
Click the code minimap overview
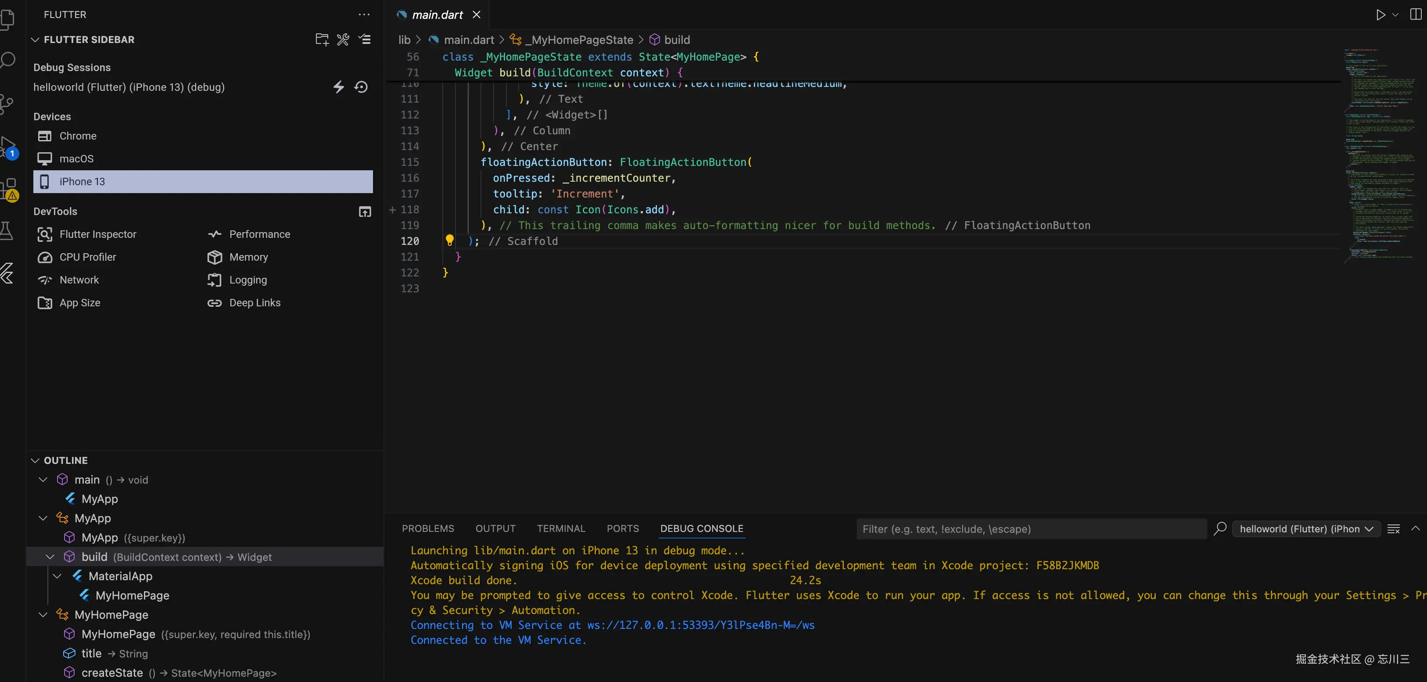pos(1379,155)
